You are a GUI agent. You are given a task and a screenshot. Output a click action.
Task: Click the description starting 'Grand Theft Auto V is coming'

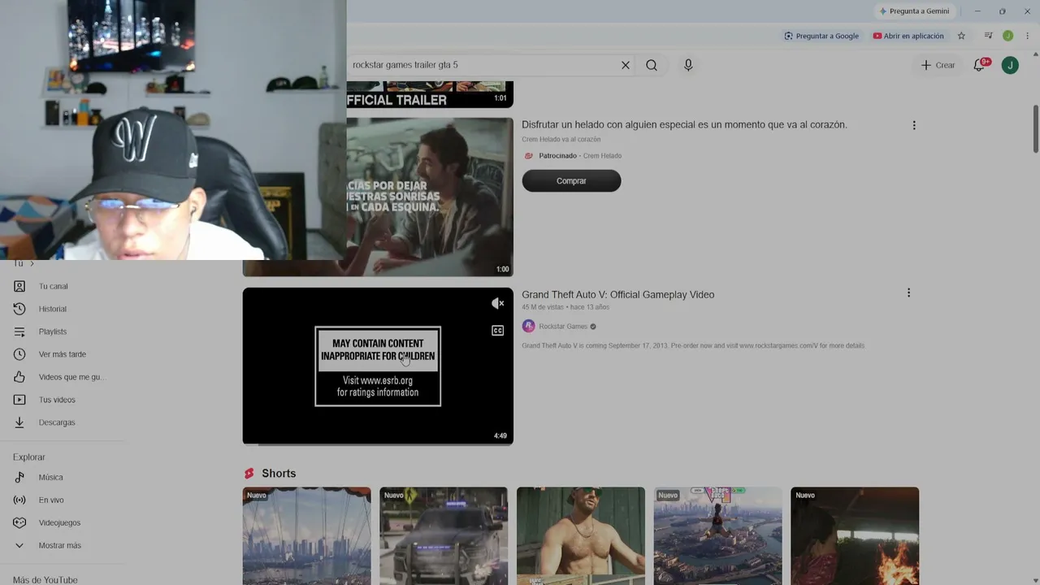tap(693, 346)
